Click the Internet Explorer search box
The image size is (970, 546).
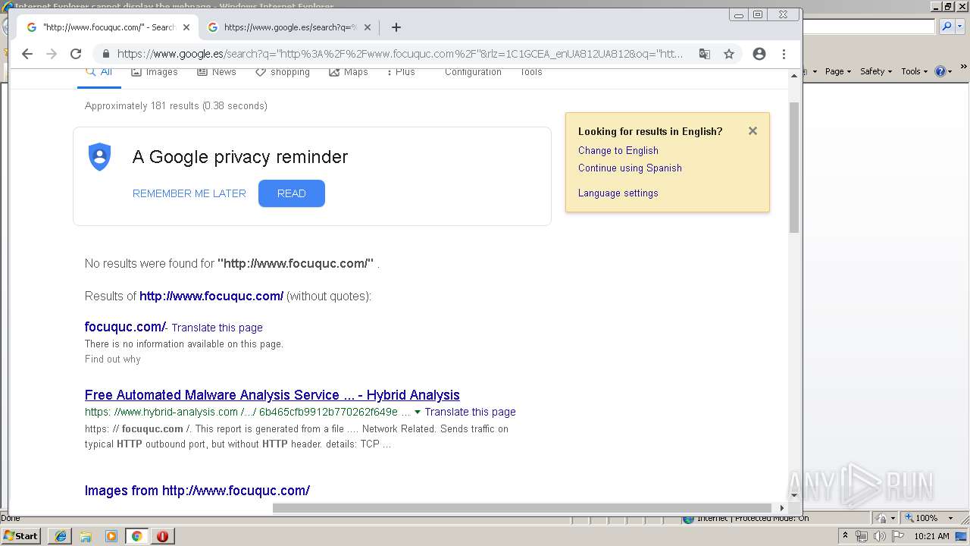click(869, 27)
